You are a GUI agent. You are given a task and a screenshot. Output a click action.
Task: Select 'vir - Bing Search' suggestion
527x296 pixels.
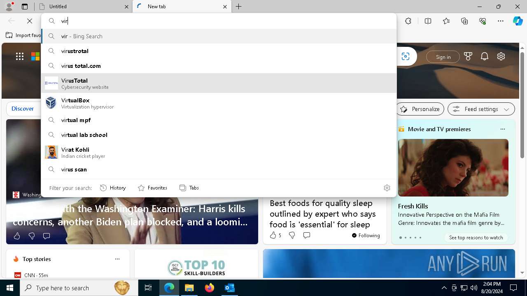[219, 36]
